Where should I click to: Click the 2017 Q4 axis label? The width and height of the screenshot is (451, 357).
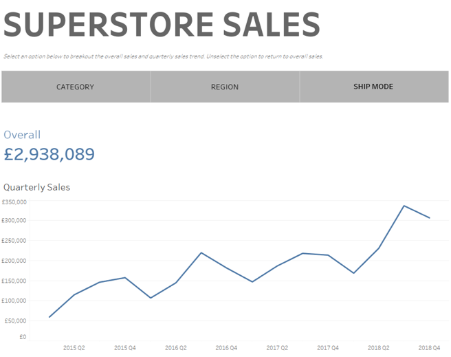tap(328, 348)
